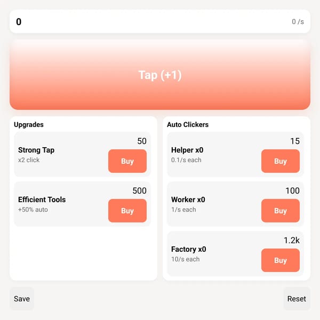Image resolution: width=320 pixels, height=320 pixels.
Task: Save the game progress
Action: [x=22, y=299]
